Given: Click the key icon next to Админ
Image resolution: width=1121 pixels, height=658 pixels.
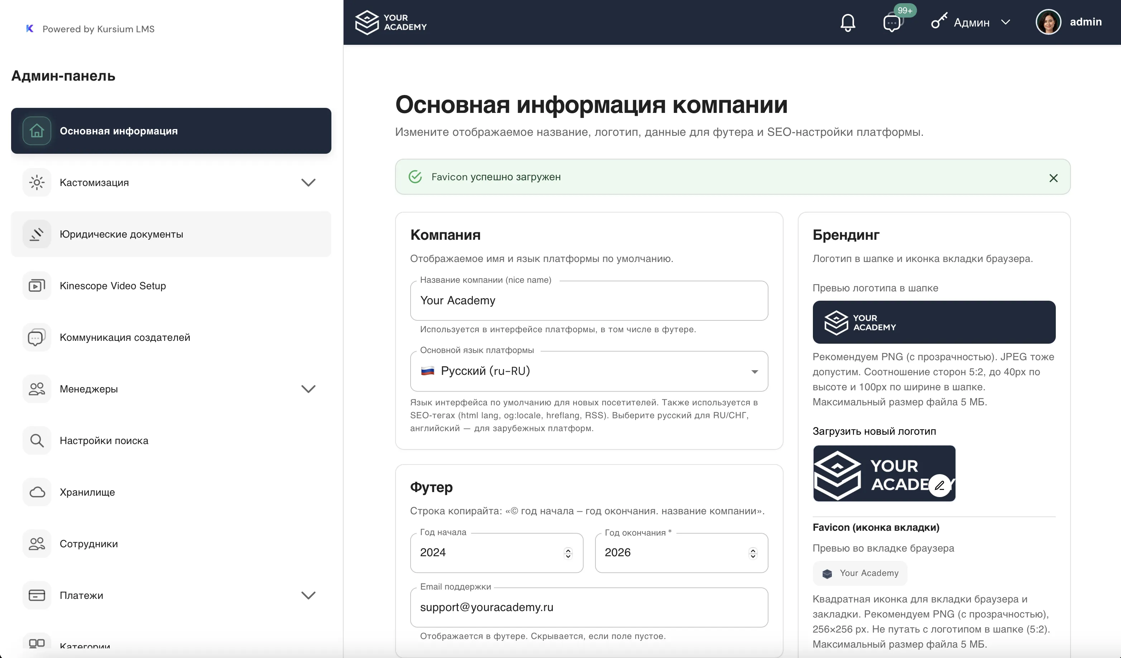Looking at the screenshot, I should [x=939, y=21].
